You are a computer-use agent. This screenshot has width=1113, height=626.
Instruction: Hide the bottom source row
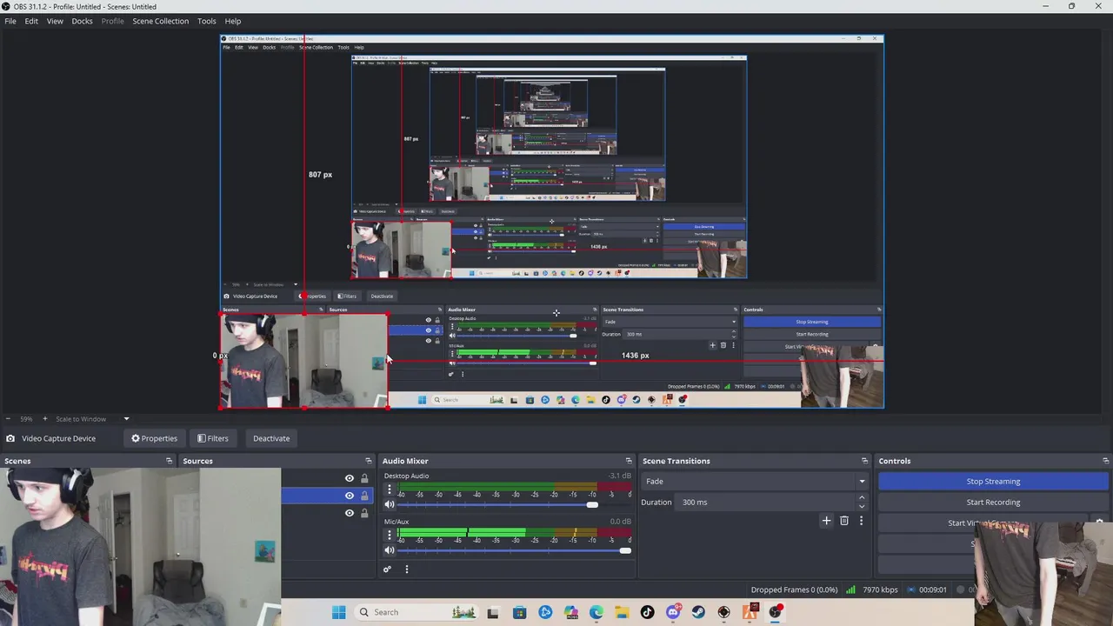click(x=350, y=513)
